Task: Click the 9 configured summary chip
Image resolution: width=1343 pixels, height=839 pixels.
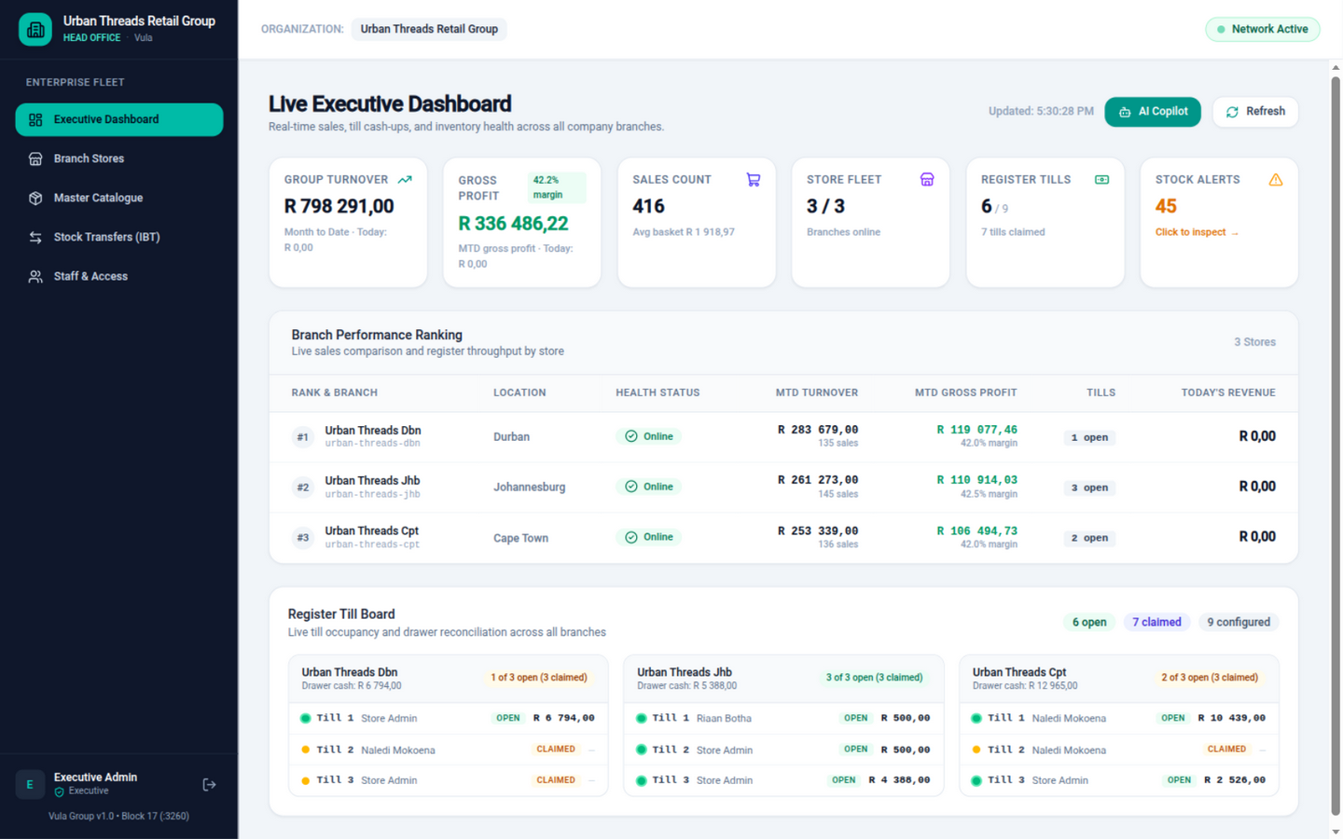Action: (x=1239, y=622)
